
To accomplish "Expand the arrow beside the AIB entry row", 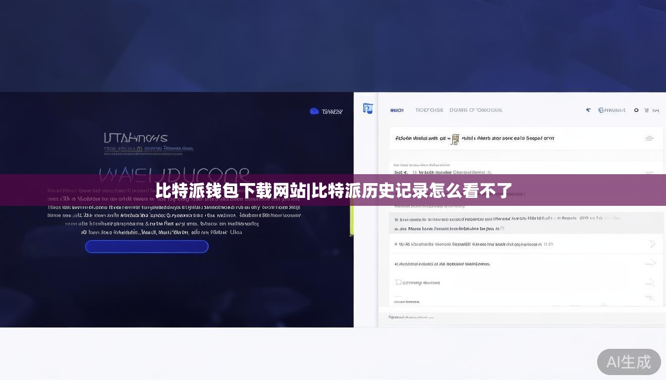I will pyautogui.click(x=652, y=264).
